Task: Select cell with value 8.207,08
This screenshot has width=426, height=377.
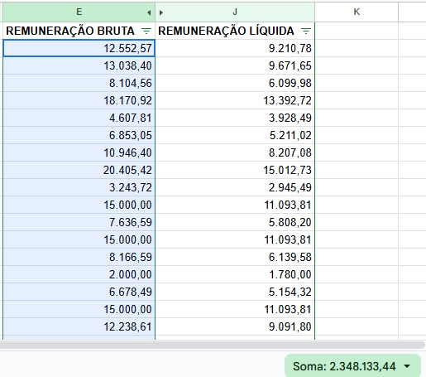Action: [x=235, y=152]
